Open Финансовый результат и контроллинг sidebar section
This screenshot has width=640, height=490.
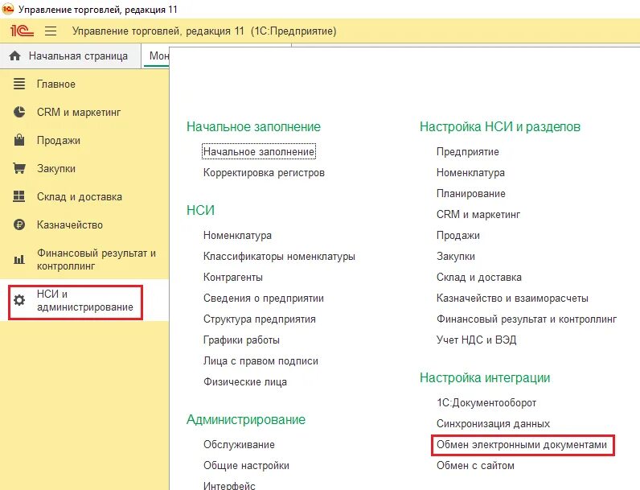(x=96, y=259)
